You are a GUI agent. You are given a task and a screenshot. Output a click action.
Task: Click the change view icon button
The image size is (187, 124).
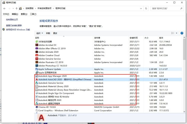(173, 33)
